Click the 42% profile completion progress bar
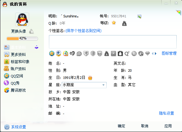This screenshot has height=132, width=182. point(22,39)
